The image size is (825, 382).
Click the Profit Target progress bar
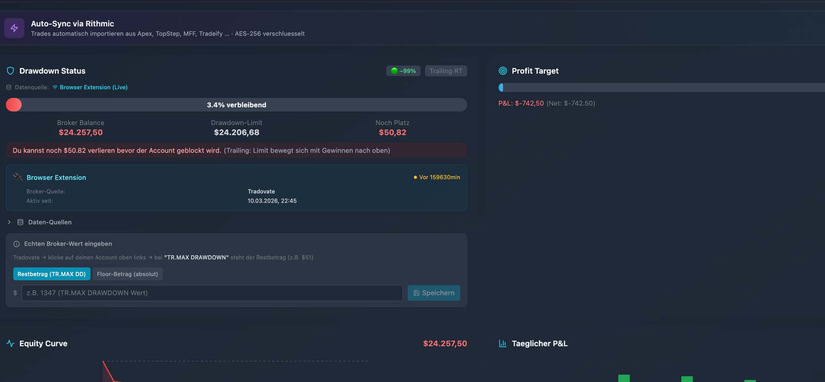[x=662, y=88]
